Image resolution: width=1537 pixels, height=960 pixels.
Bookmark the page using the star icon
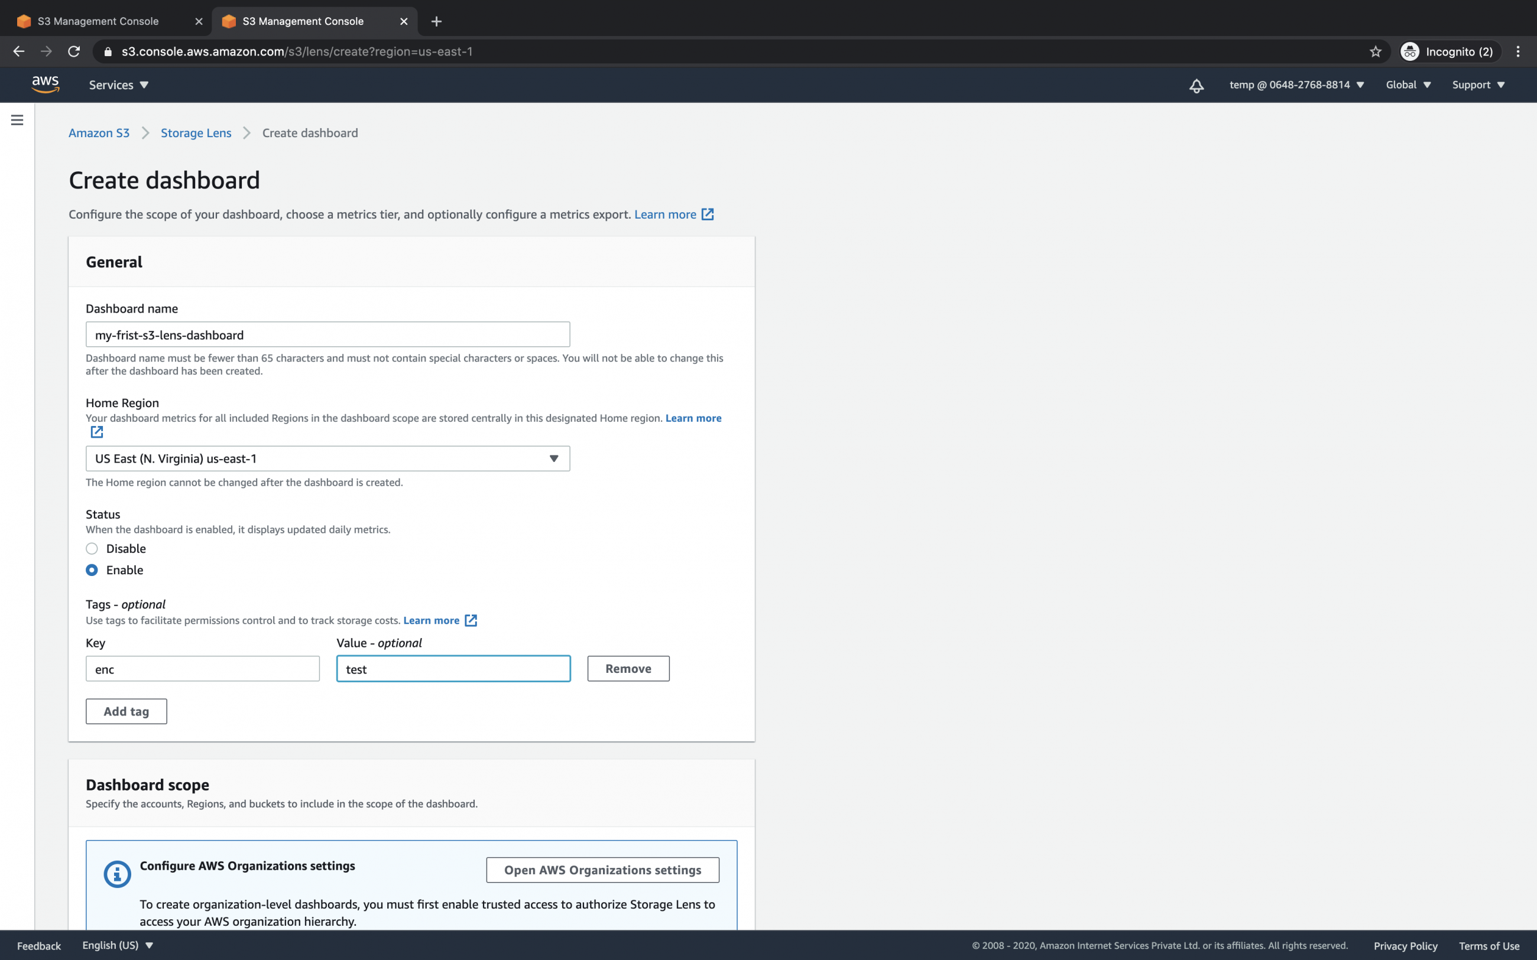tap(1374, 51)
